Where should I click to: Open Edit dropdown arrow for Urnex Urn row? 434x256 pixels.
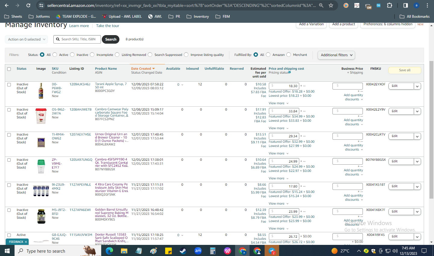[417, 136]
